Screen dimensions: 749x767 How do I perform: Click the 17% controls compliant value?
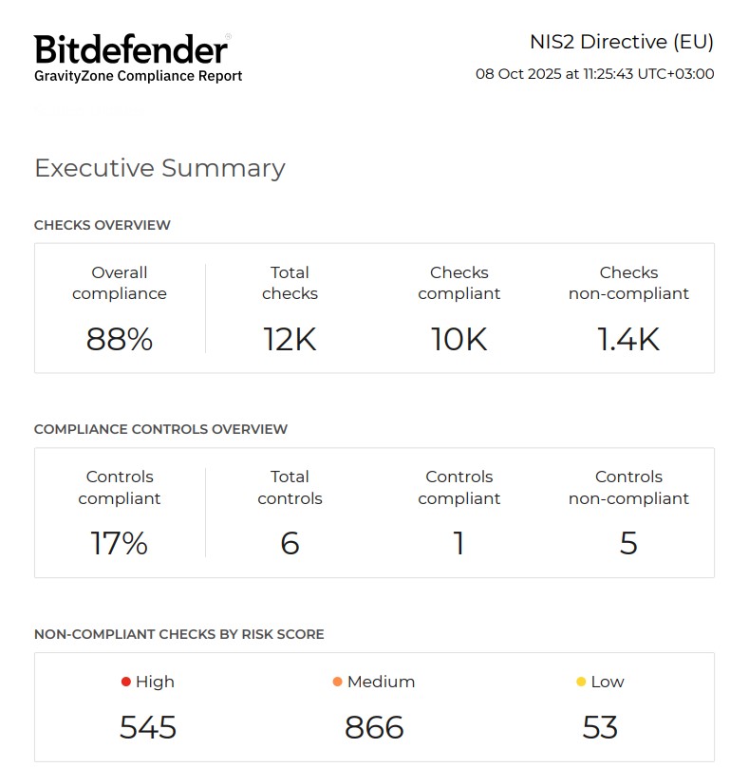[120, 543]
